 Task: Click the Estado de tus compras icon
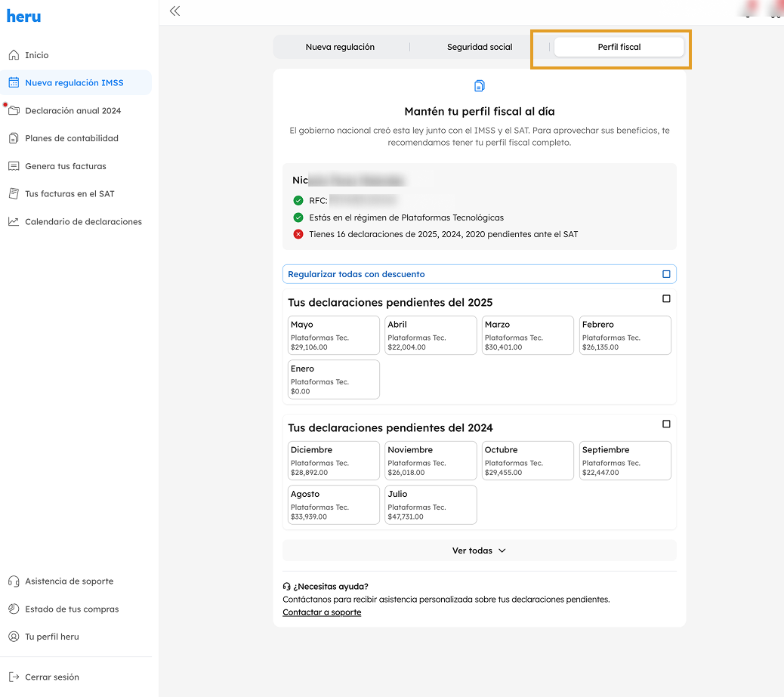click(x=14, y=609)
